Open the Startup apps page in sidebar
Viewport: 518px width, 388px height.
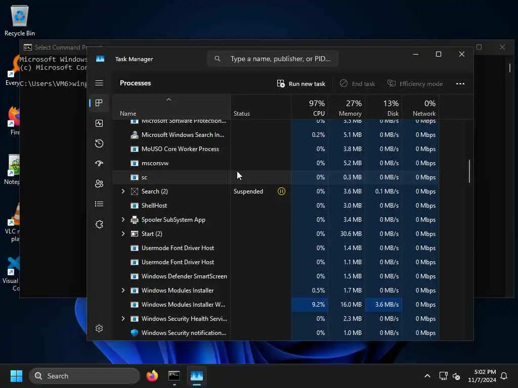pos(99,164)
